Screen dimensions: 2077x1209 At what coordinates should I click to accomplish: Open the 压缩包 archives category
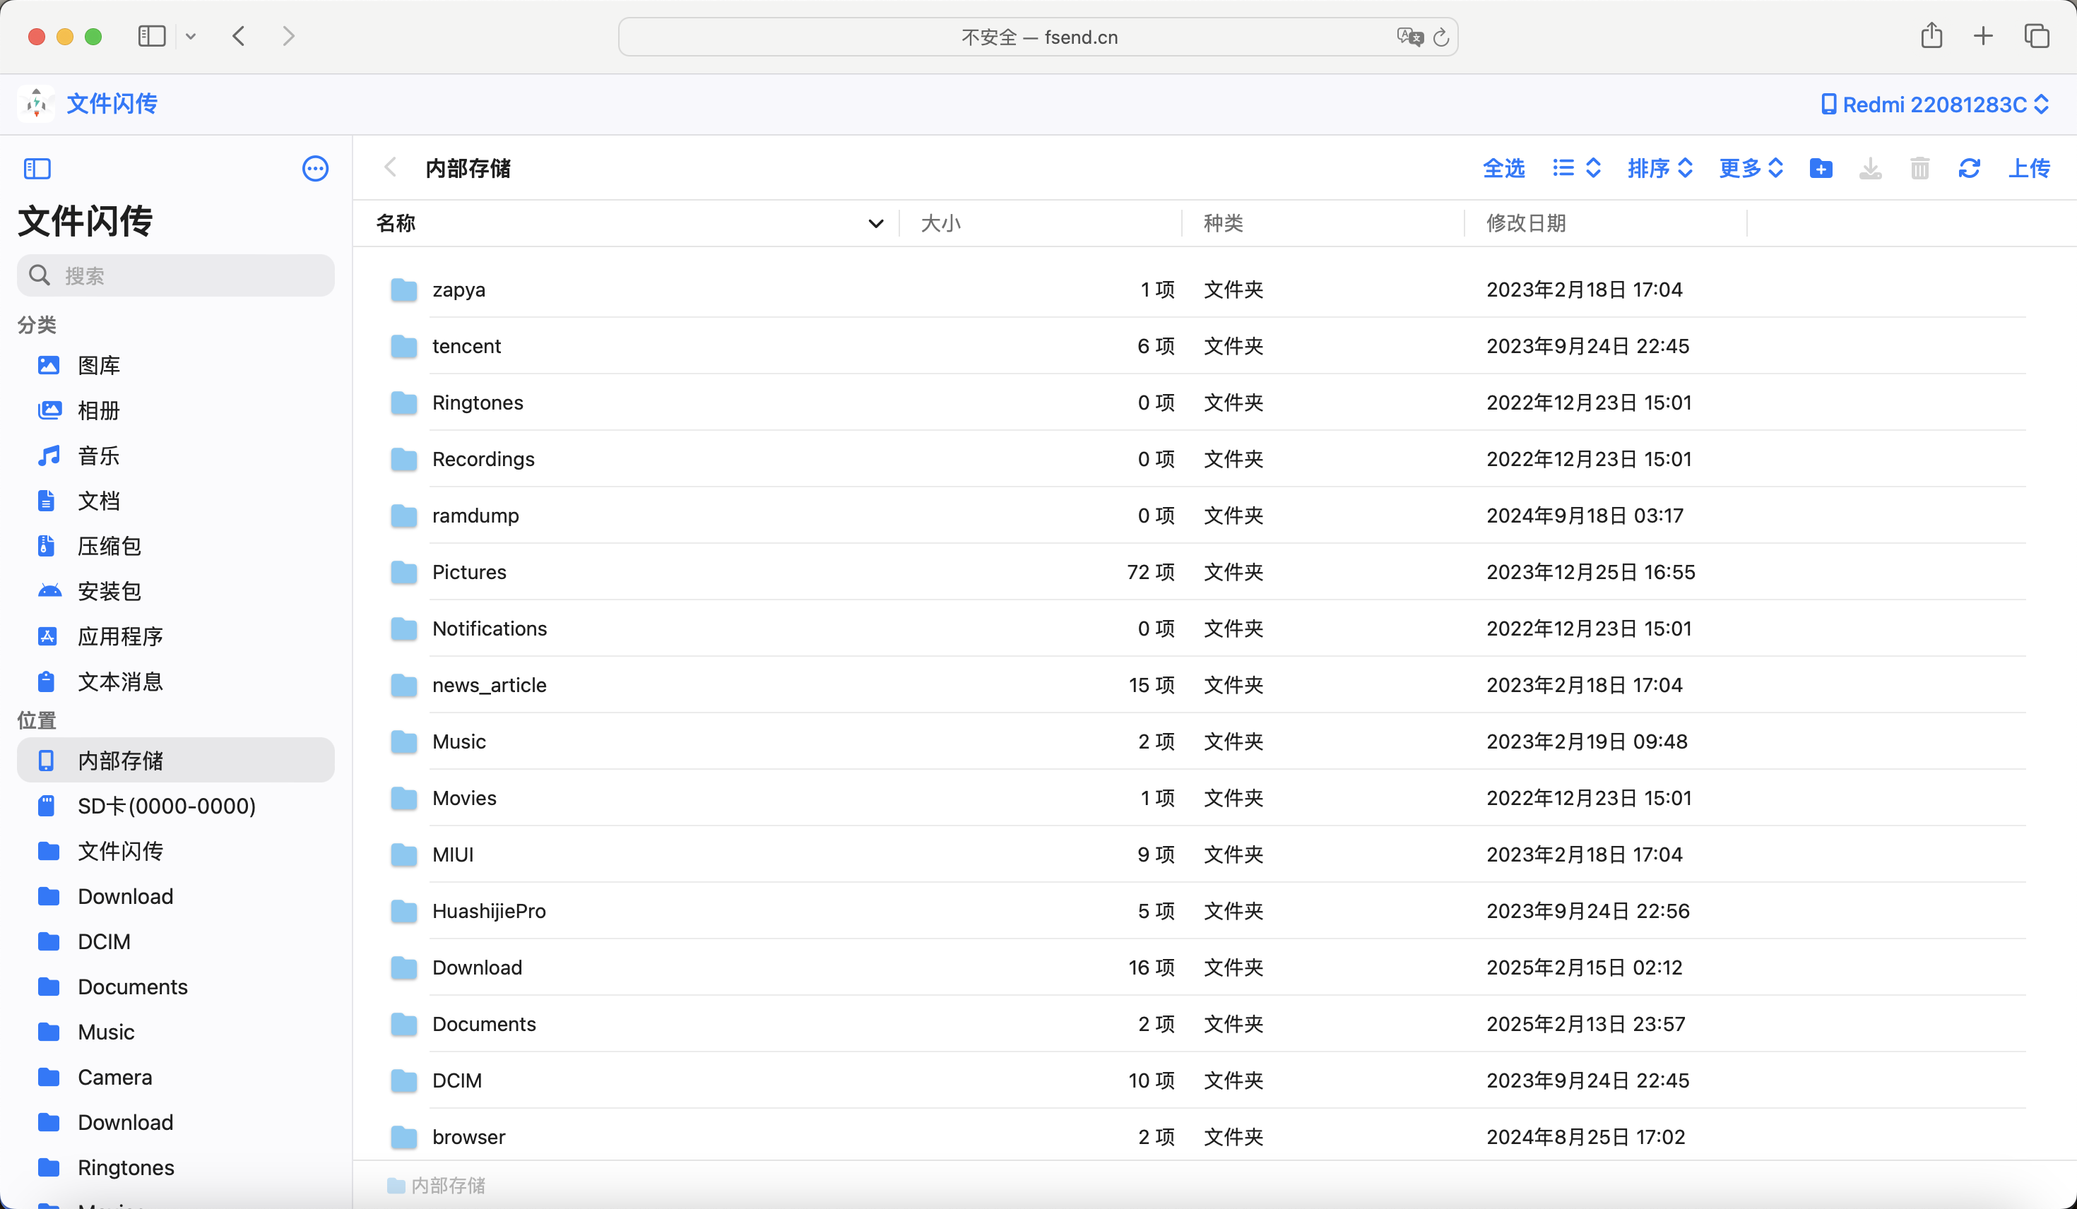(x=175, y=546)
